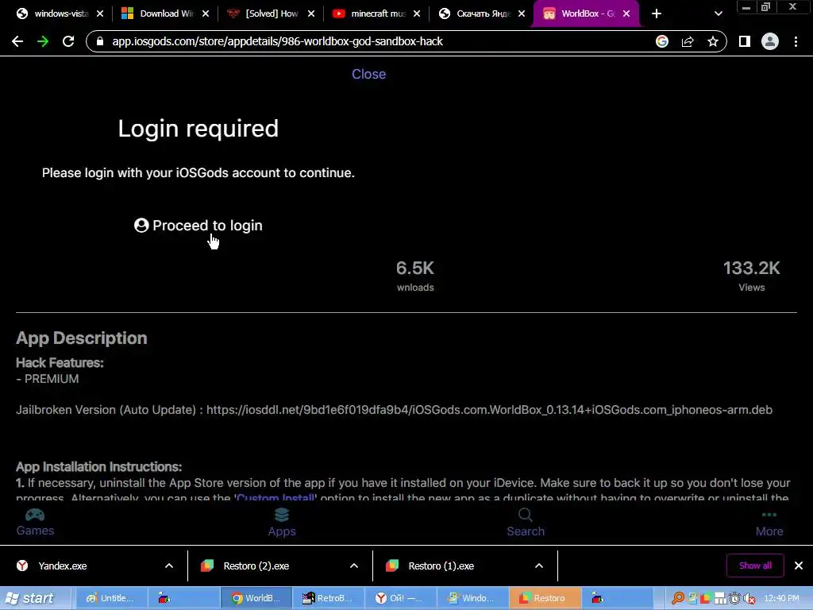Click the green forward arrow

43,41
